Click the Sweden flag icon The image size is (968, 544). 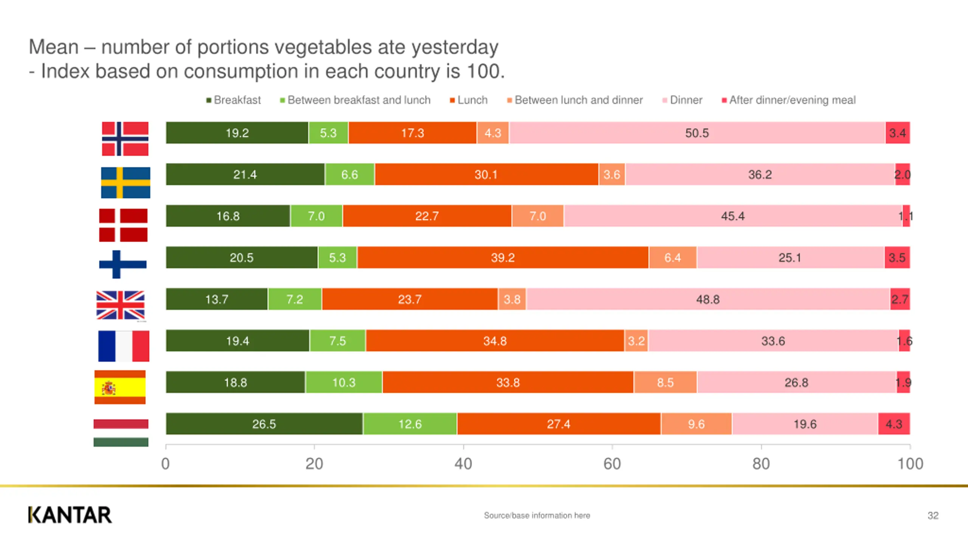tap(126, 182)
